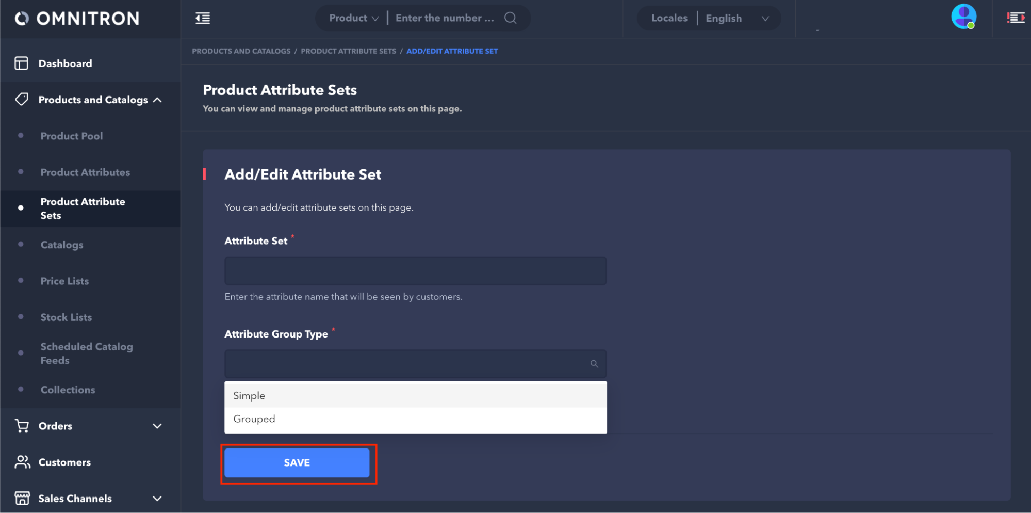Click the Customers people icon
The image size is (1031, 513).
22,462
